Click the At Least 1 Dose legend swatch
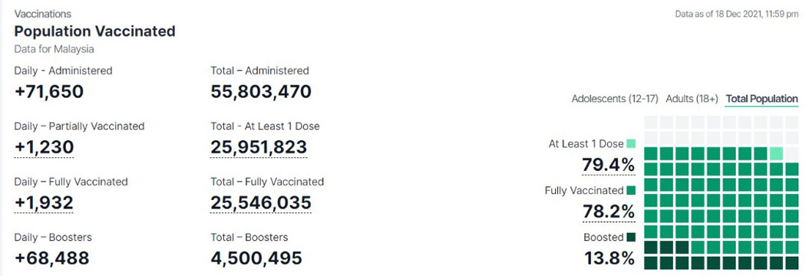The image size is (806, 276). [x=631, y=143]
